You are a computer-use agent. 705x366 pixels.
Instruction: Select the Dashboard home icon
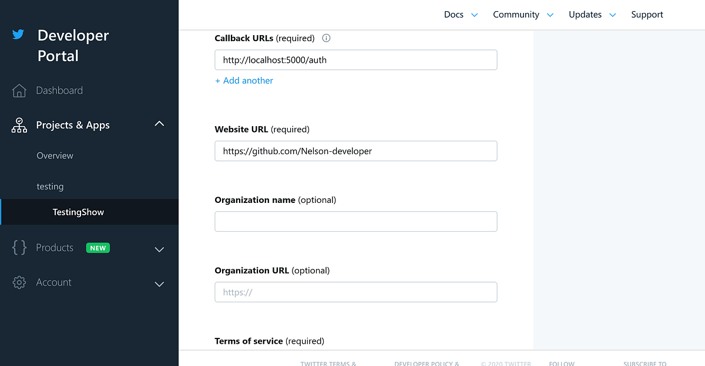18,90
